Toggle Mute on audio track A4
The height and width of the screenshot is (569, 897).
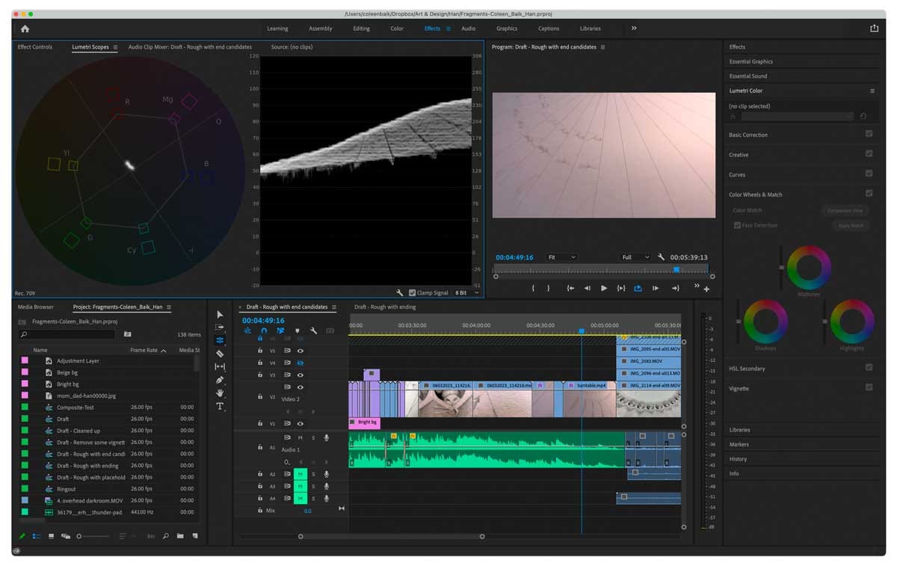coord(300,498)
